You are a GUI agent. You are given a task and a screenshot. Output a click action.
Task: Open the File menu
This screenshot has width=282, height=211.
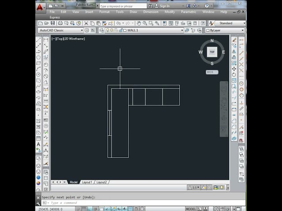tap(52, 12)
